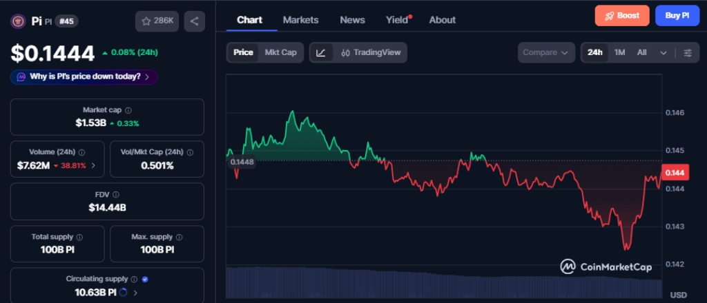Screen dimensions: 707x303
Task: Click the 38.81% volume change text
Action: [x=73, y=165]
